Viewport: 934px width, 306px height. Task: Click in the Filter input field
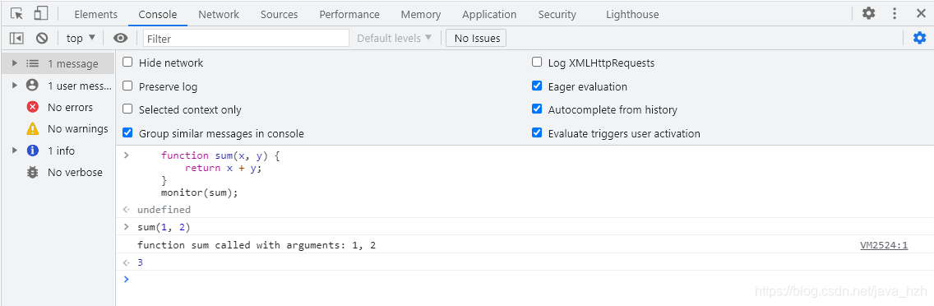[x=246, y=38]
